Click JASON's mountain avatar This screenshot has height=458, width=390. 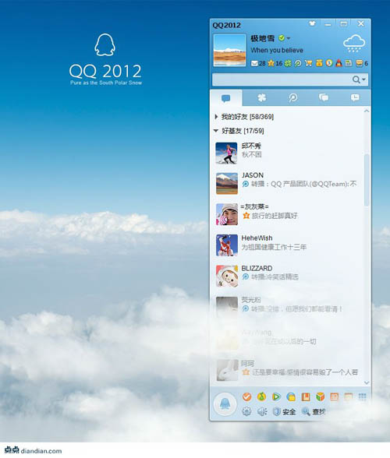coord(227,184)
